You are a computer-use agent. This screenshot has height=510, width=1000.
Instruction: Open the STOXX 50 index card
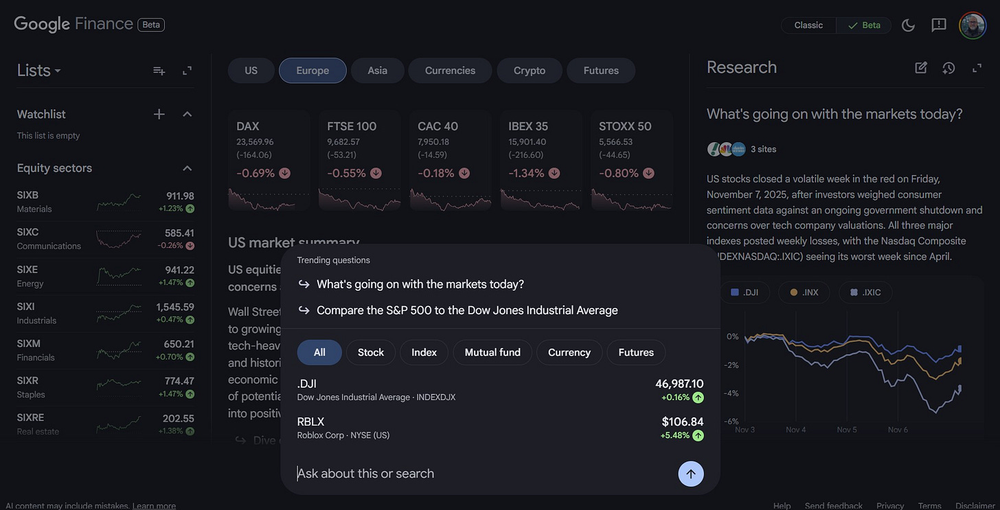pyautogui.click(x=631, y=161)
